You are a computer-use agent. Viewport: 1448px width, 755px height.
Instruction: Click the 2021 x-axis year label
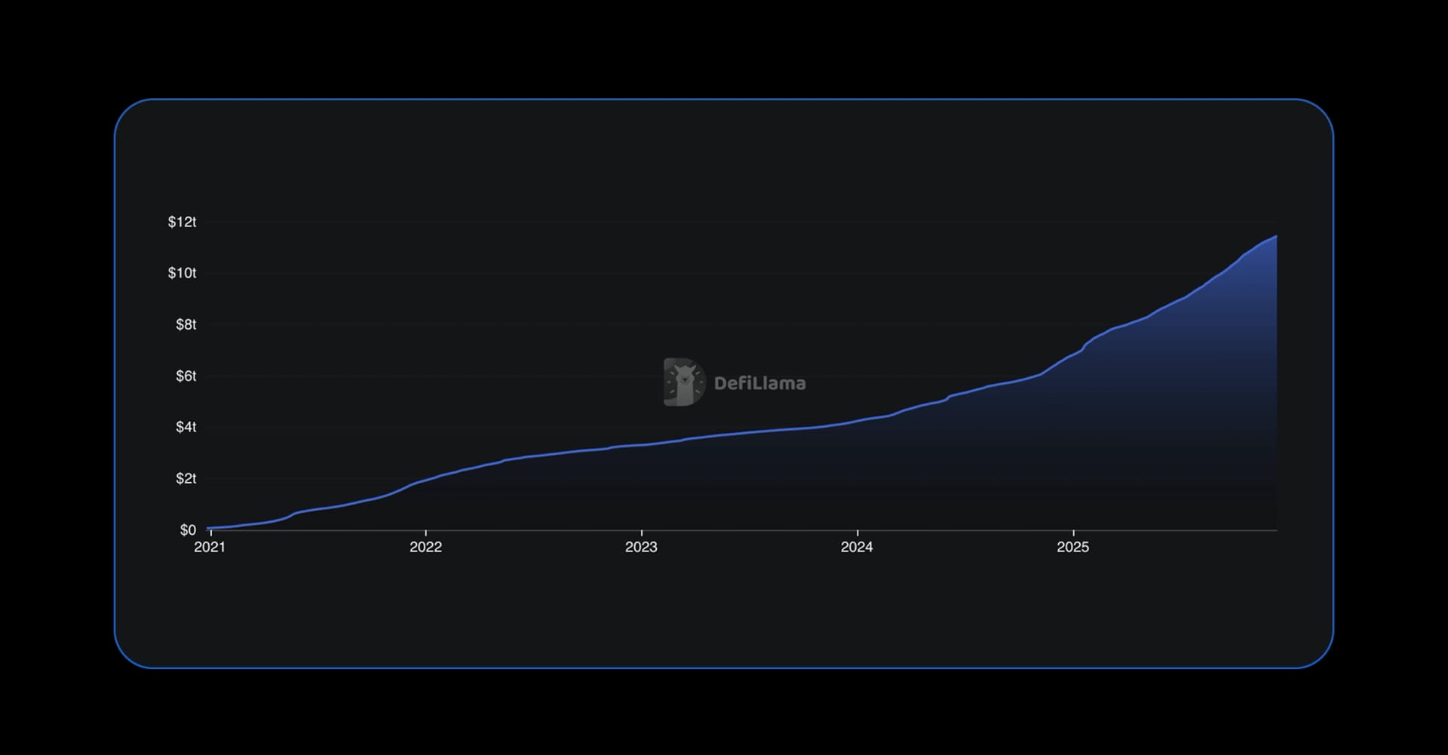[x=210, y=548]
